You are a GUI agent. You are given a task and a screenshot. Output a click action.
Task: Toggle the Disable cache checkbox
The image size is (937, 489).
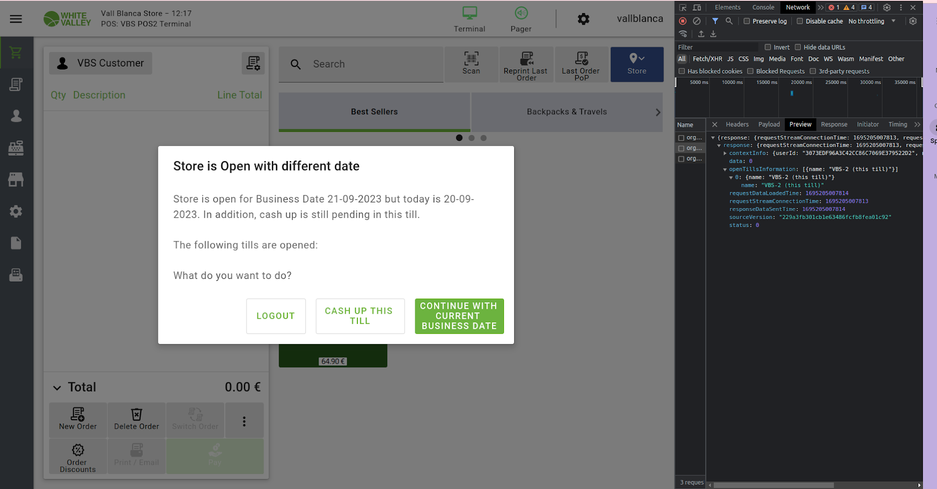(x=800, y=21)
